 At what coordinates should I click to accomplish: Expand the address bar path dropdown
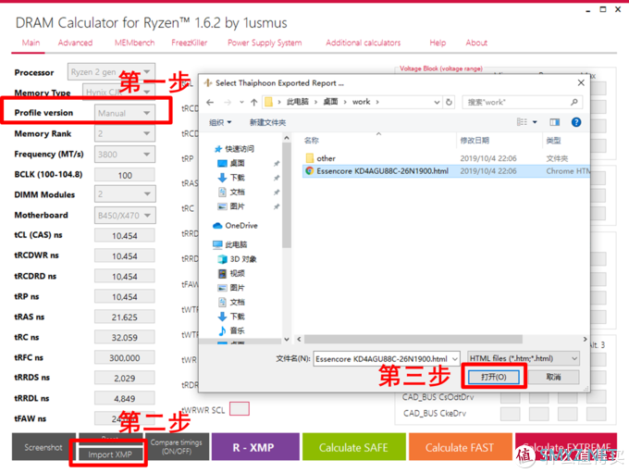(x=437, y=103)
